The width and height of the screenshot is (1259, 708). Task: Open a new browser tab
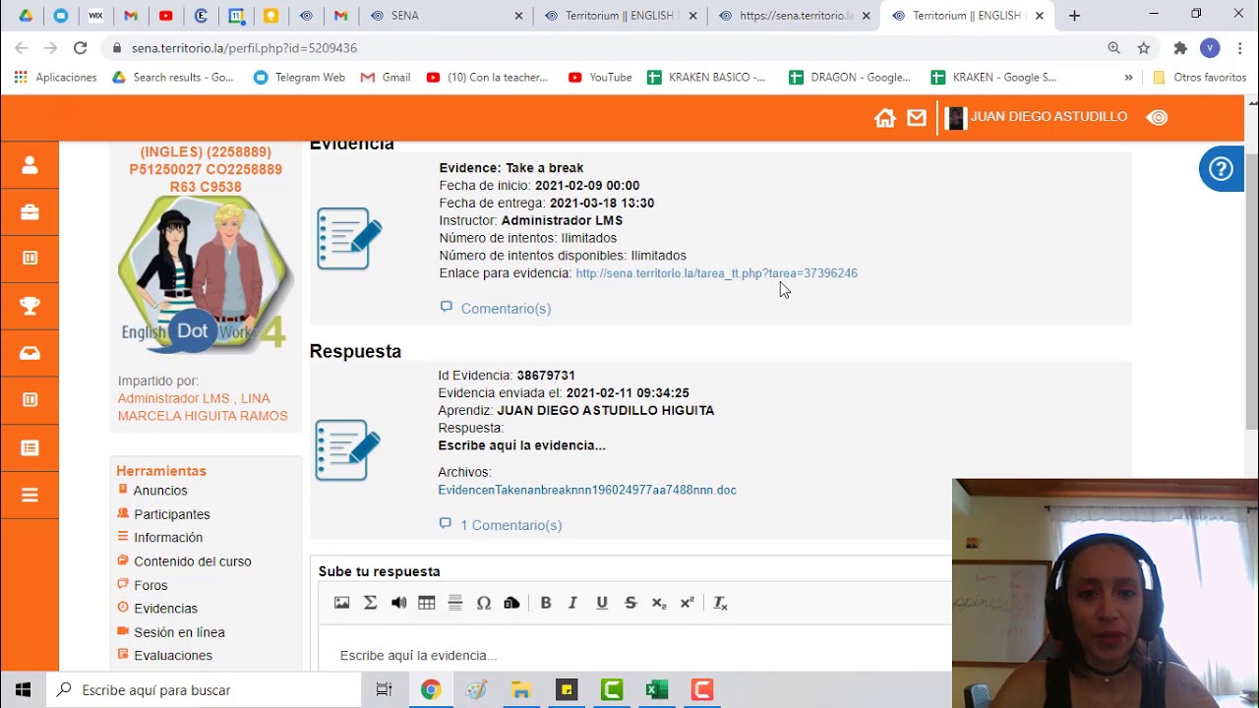1074,16
